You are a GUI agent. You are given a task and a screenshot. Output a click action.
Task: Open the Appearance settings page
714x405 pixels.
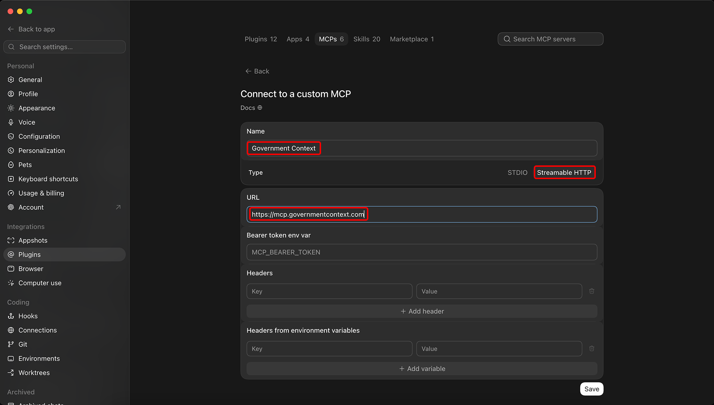(x=64, y=108)
